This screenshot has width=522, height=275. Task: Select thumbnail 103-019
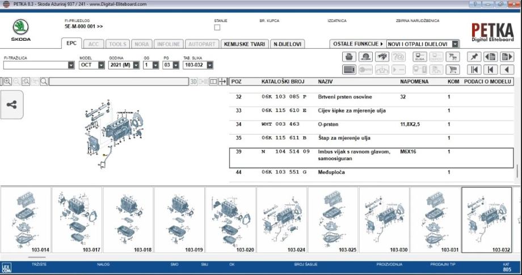(179, 220)
